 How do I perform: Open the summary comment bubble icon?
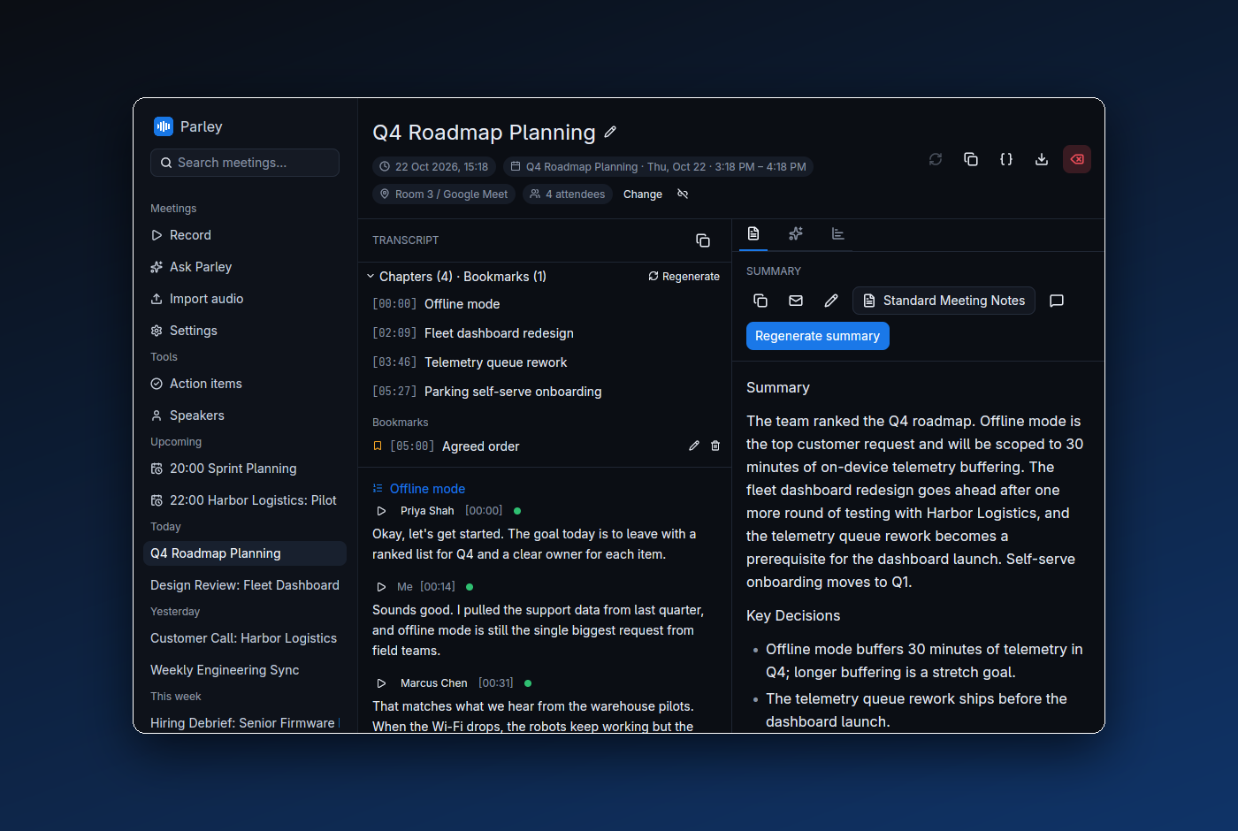[1056, 301]
